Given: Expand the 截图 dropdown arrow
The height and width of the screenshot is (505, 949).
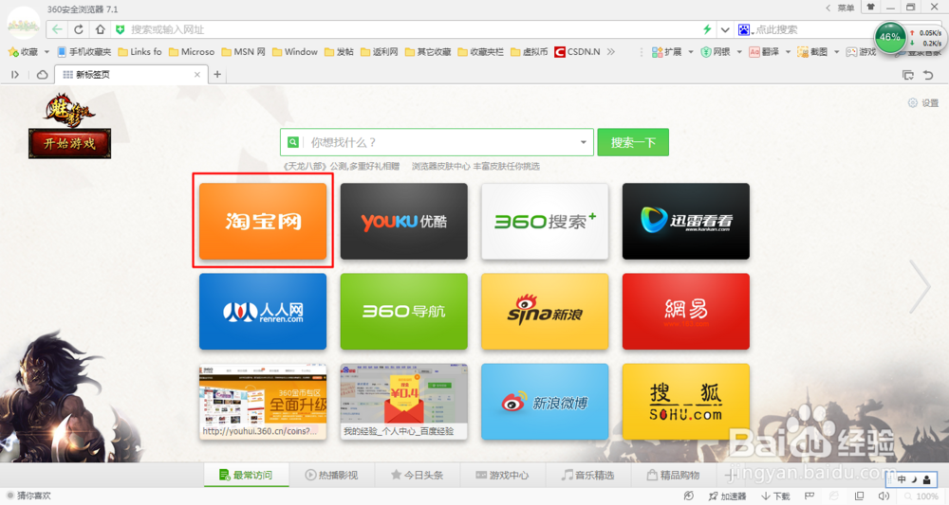Looking at the screenshot, I should point(836,52).
